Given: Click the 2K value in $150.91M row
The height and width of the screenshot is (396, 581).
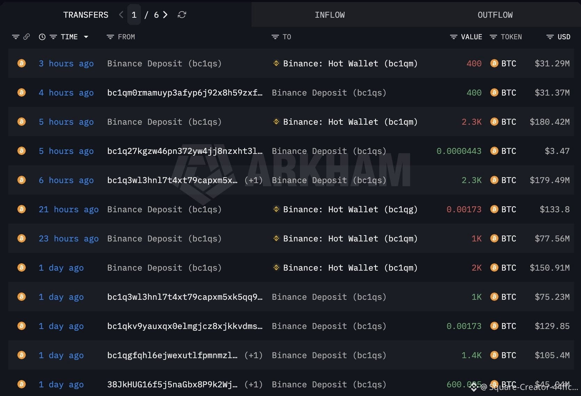Looking at the screenshot, I should [x=477, y=268].
